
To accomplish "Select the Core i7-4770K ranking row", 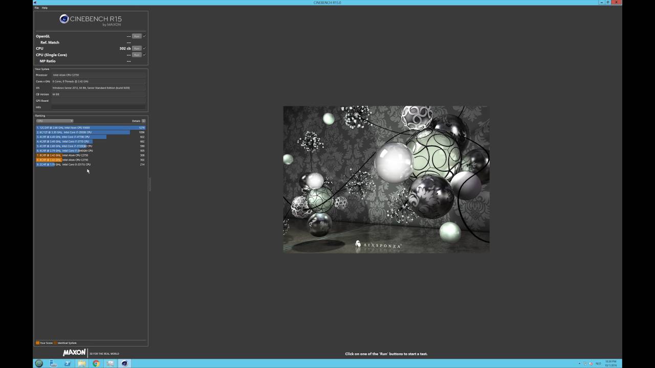I will click(x=91, y=137).
